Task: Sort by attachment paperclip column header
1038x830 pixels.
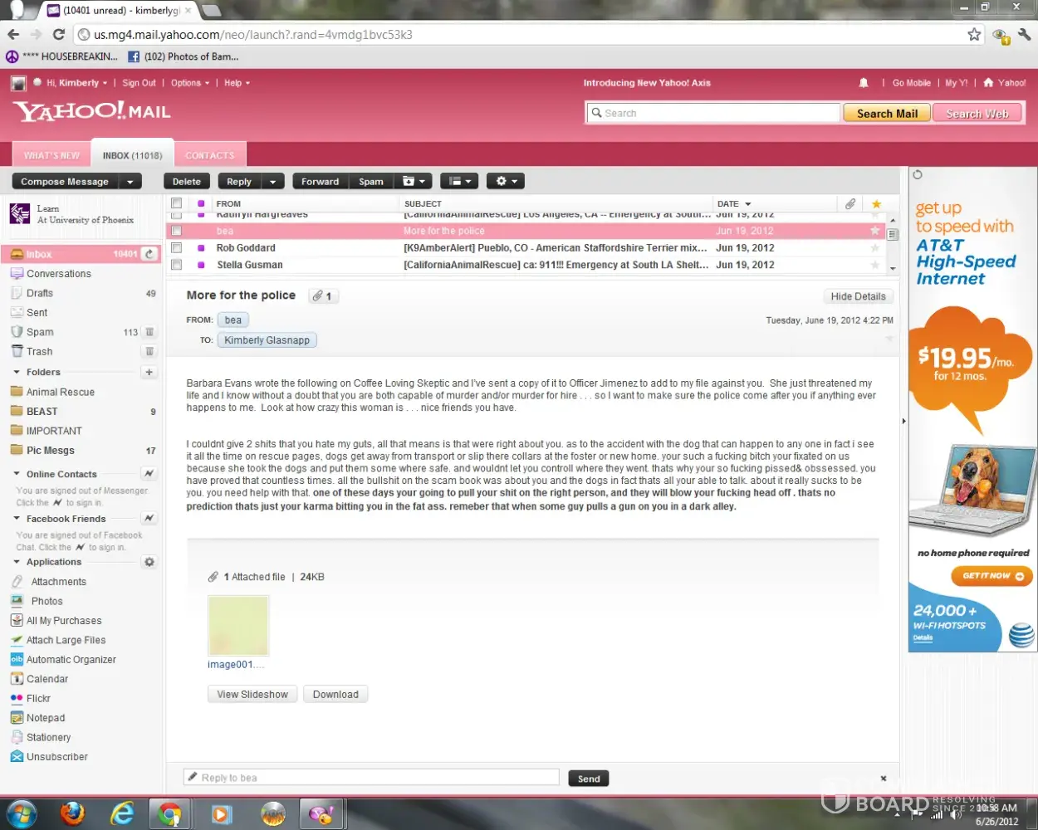Action: click(x=850, y=203)
